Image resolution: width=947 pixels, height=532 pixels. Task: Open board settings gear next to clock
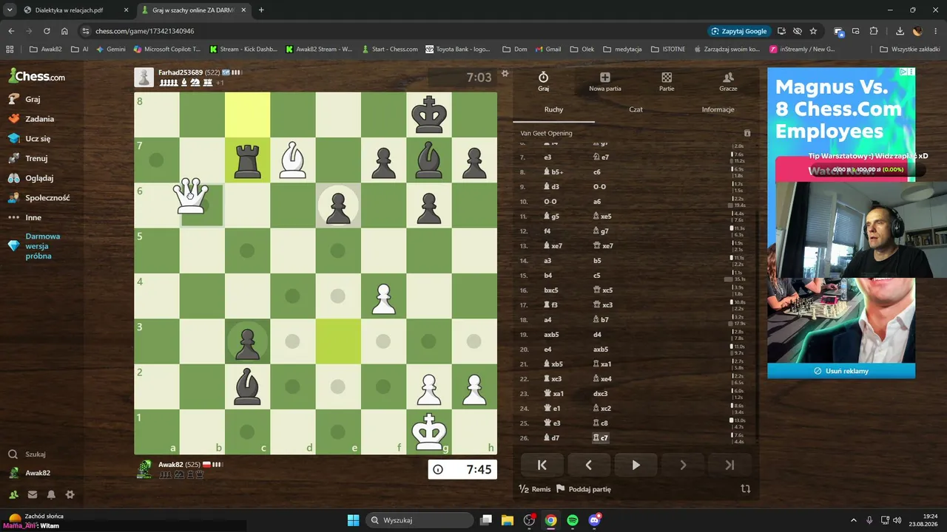(505, 73)
